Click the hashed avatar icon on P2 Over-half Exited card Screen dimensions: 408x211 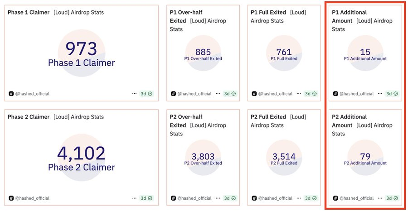coord(173,198)
